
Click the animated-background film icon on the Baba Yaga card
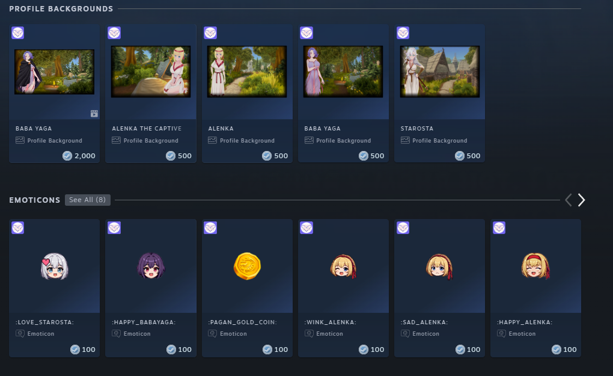click(94, 114)
